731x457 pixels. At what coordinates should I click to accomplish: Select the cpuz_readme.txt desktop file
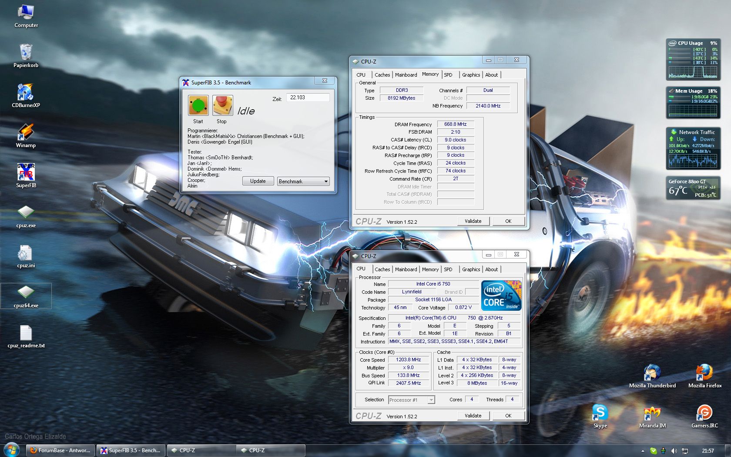[26, 336]
